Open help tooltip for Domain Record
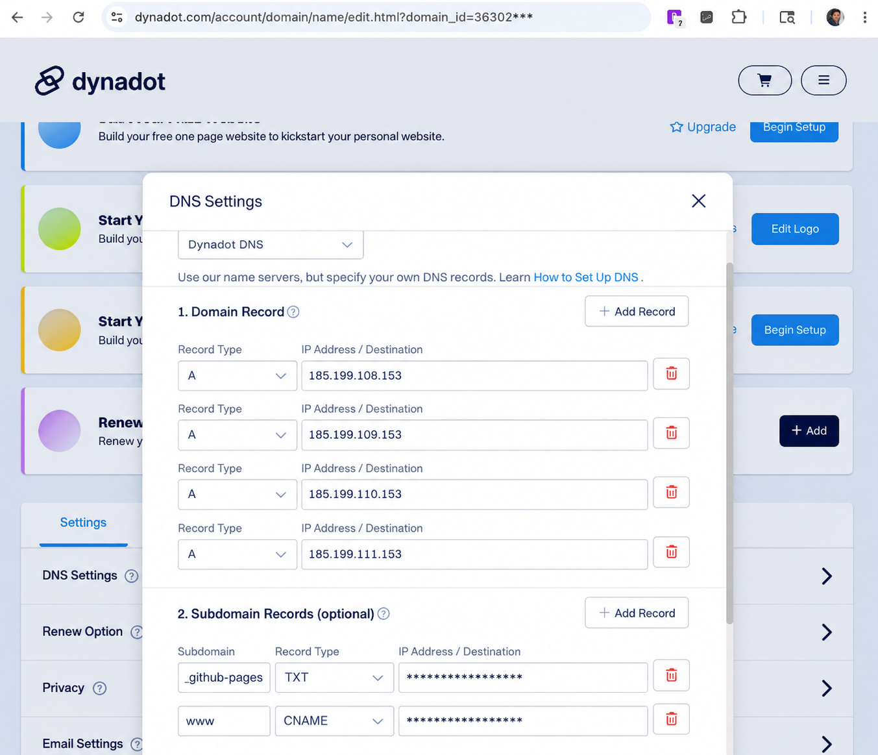 293,312
